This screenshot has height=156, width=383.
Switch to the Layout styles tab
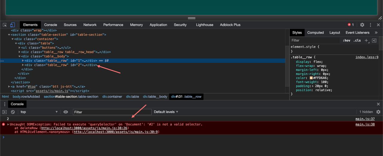pyautogui.click(x=335, y=33)
